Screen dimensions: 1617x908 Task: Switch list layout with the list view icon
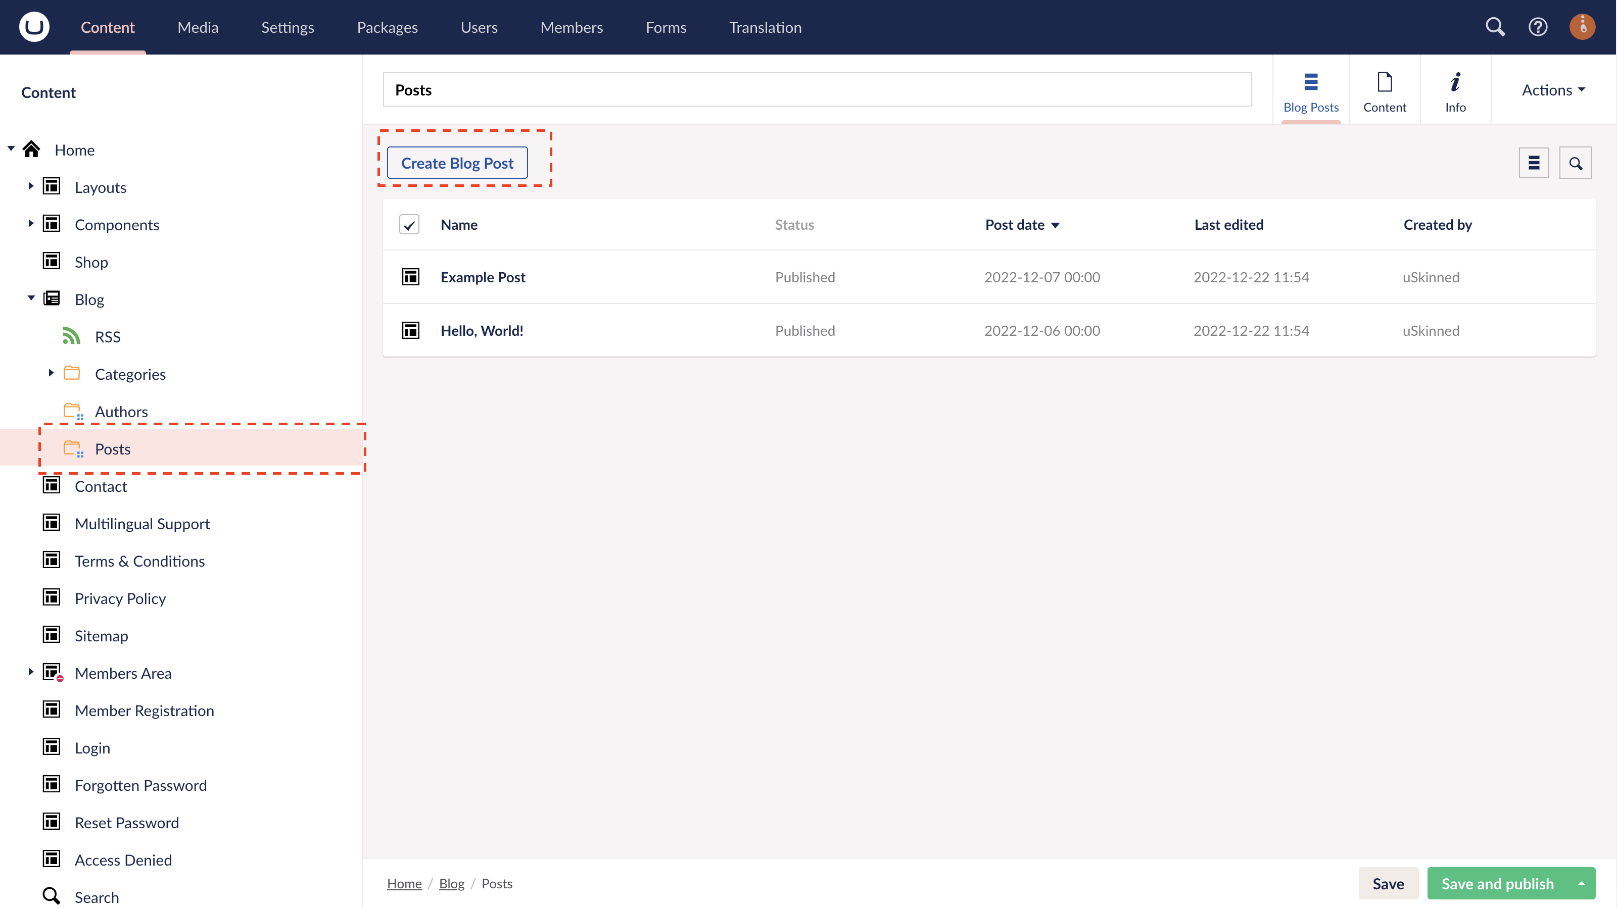[x=1534, y=163]
